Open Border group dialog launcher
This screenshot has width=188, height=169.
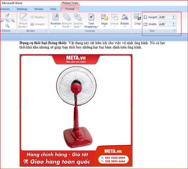(x=46, y=31)
